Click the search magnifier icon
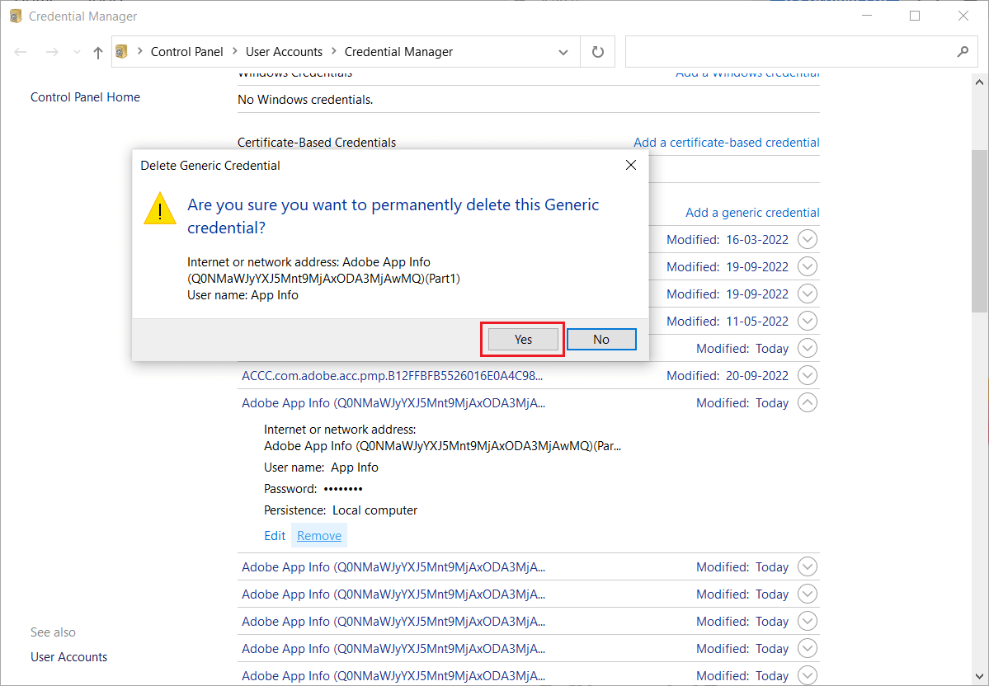The width and height of the screenshot is (989, 686). click(963, 52)
